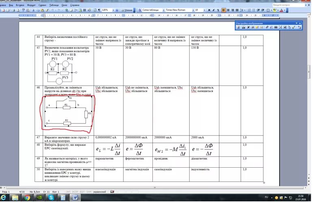Click the Paste clipboard icon
Image resolution: width=325 pixels, height=203 pixels.
(x=42, y=10)
